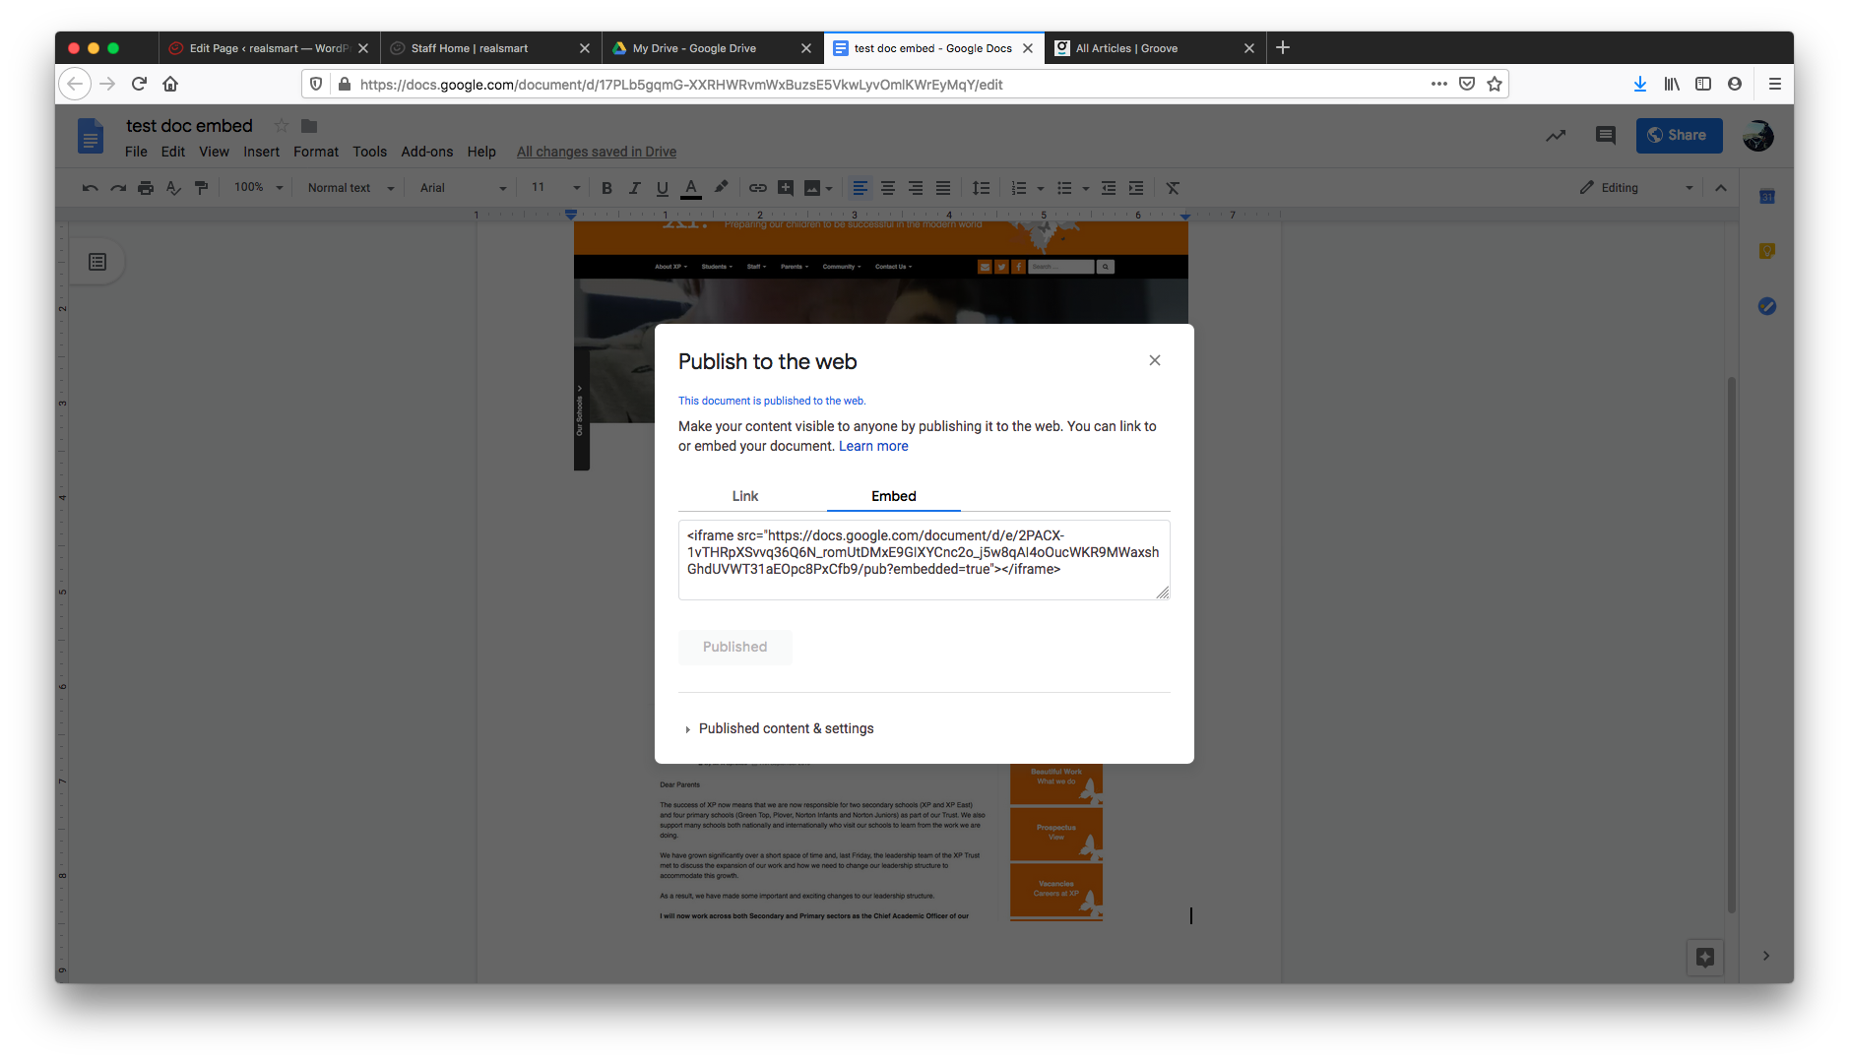This screenshot has width=1849, height=1062.
Task: Click the Undo icon in toolbar
Action: tap(90, 188)
